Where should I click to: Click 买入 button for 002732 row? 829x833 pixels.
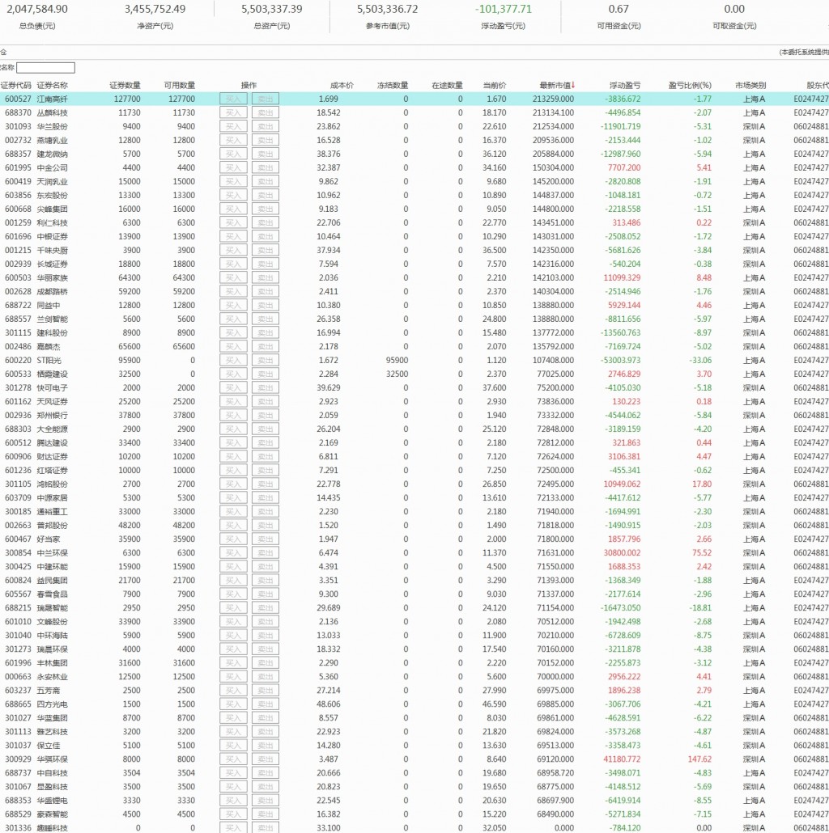coord(233,140)
